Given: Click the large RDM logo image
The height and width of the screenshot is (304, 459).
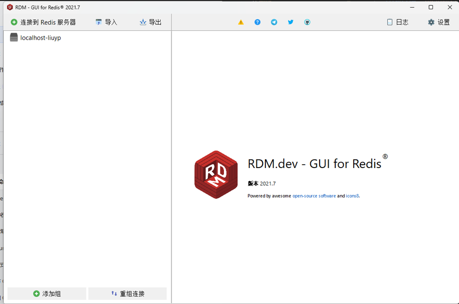Looking at the screenshot, I should pos(216,175).
